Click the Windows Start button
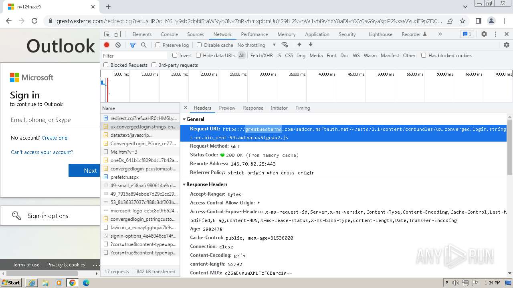 coord(11,282)
